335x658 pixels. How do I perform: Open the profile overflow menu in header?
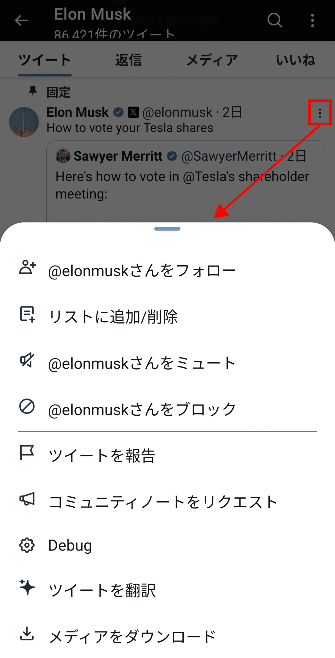click(x=312, y=21)
